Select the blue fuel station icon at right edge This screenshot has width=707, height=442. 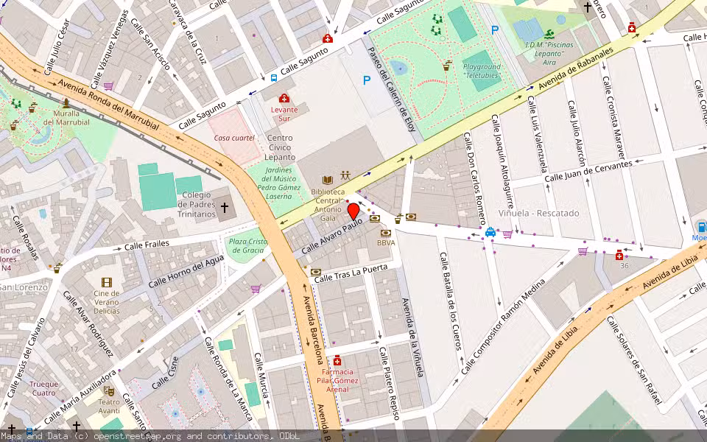tap(702, 227)
